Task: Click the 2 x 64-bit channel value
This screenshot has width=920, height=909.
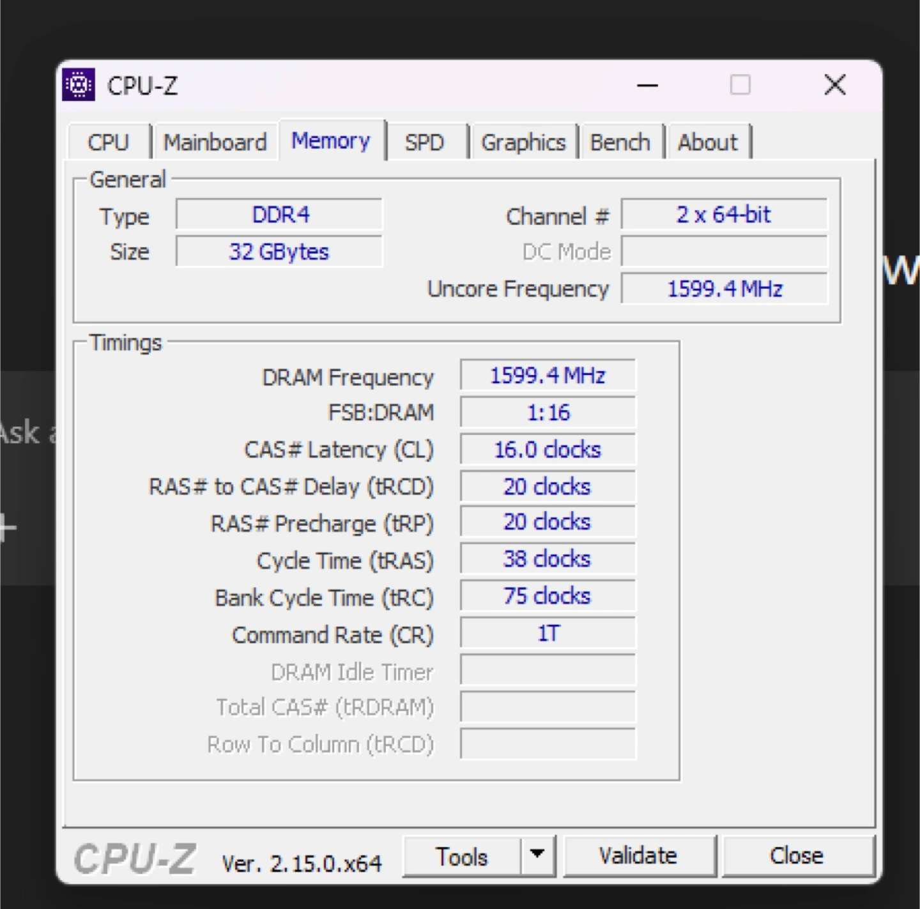Action: (724, 215)
